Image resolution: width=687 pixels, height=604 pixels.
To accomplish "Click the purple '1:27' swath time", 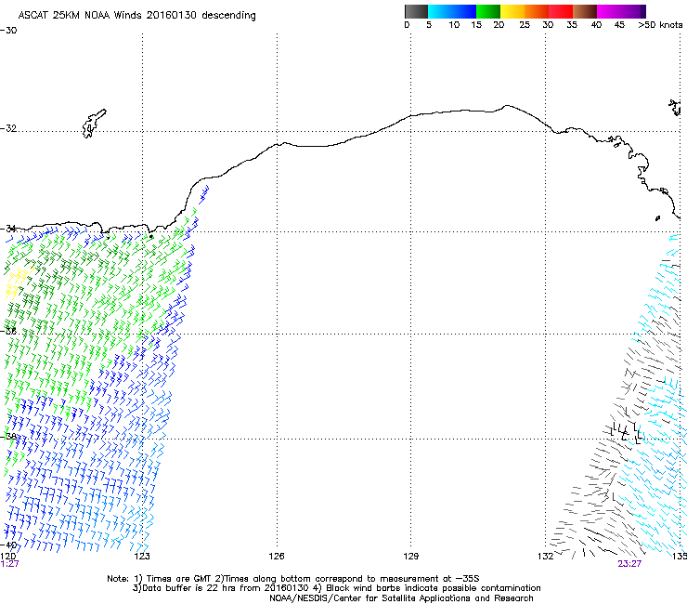I will [x=9, y=564].
